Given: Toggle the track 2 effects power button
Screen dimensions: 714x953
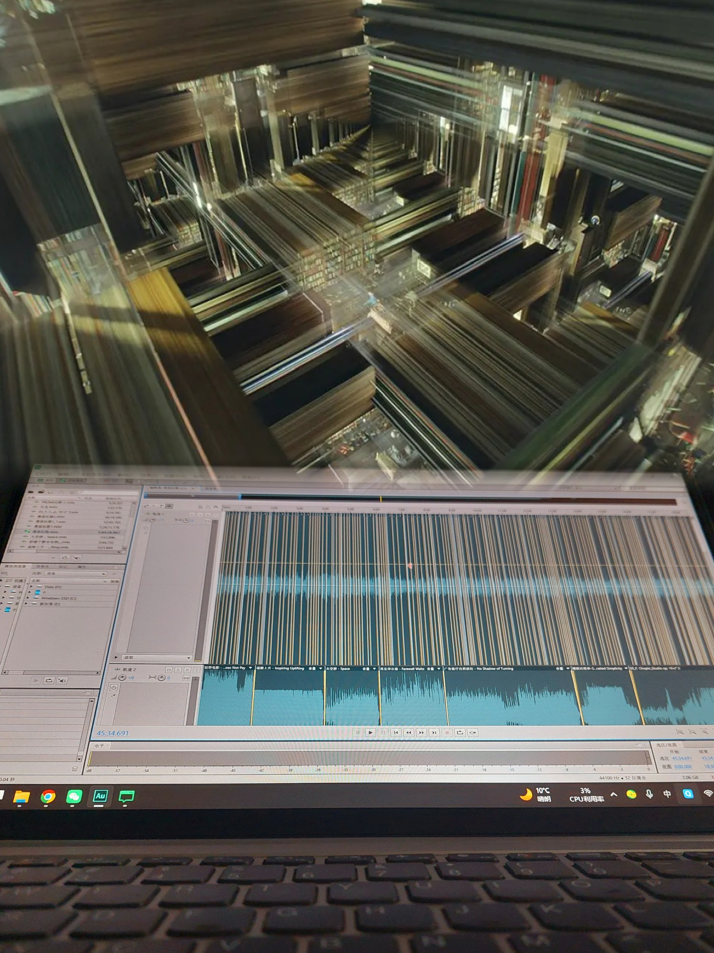Looking at the screenshot, I should click(114, 688).
